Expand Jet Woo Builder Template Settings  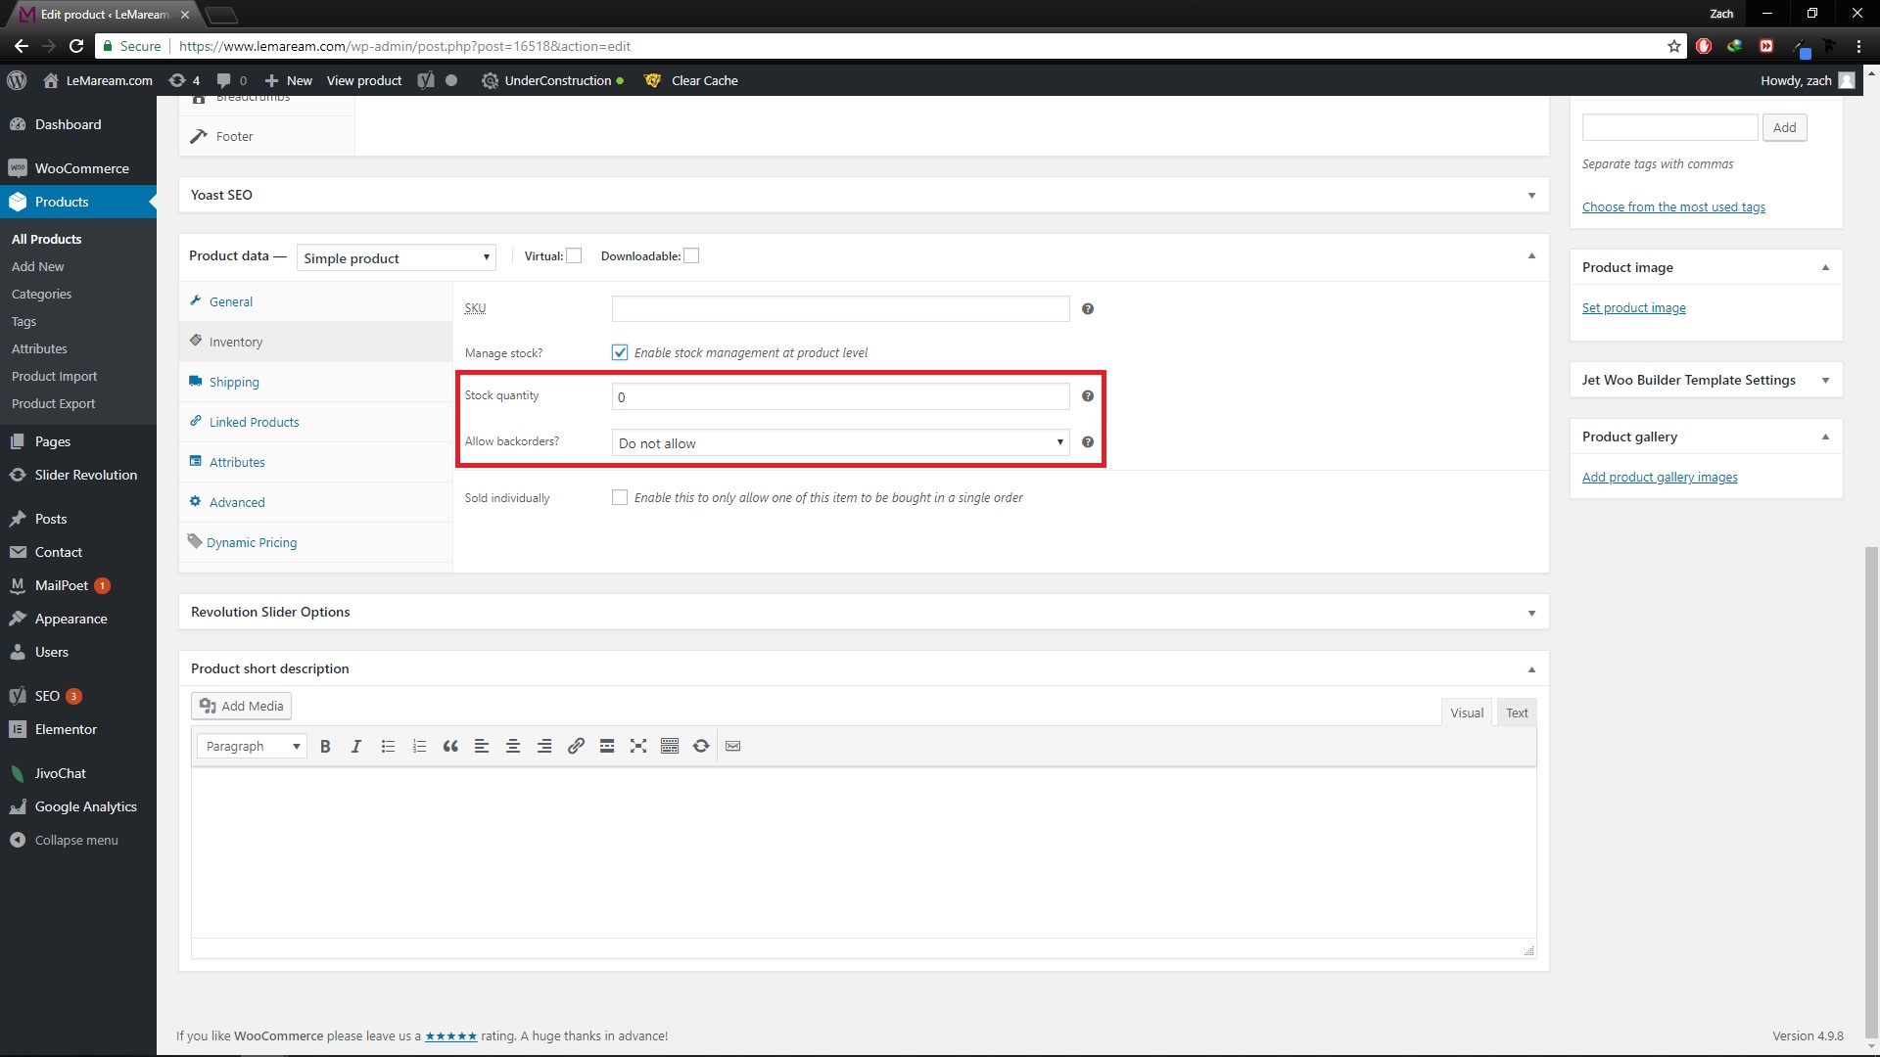(1825, 381)
